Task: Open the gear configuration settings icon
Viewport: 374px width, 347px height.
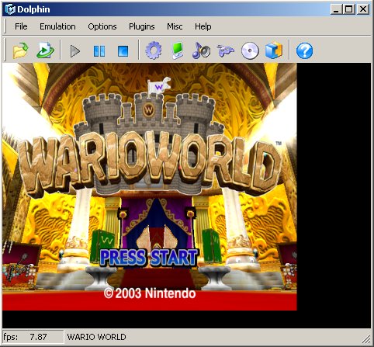Action: 154,50
